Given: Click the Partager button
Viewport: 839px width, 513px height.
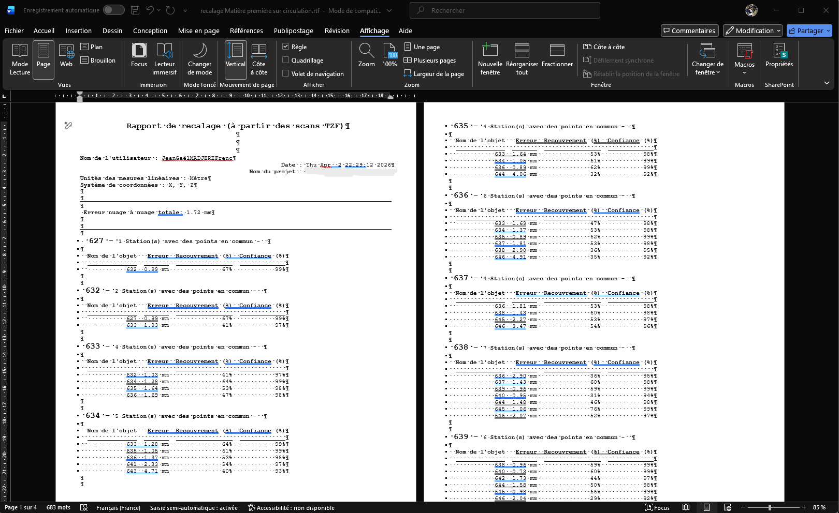Looking at the screenshot, I should pos(806,31).
